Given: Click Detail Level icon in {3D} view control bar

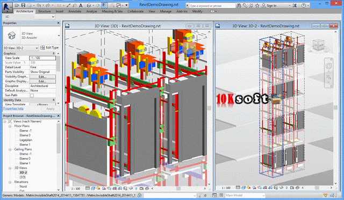Looking at the screenshot, I should [x=88, y=188].
